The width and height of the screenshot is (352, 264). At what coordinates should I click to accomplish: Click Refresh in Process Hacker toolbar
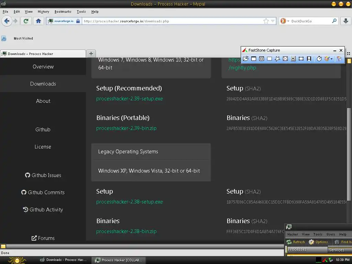tap(296, 242)
